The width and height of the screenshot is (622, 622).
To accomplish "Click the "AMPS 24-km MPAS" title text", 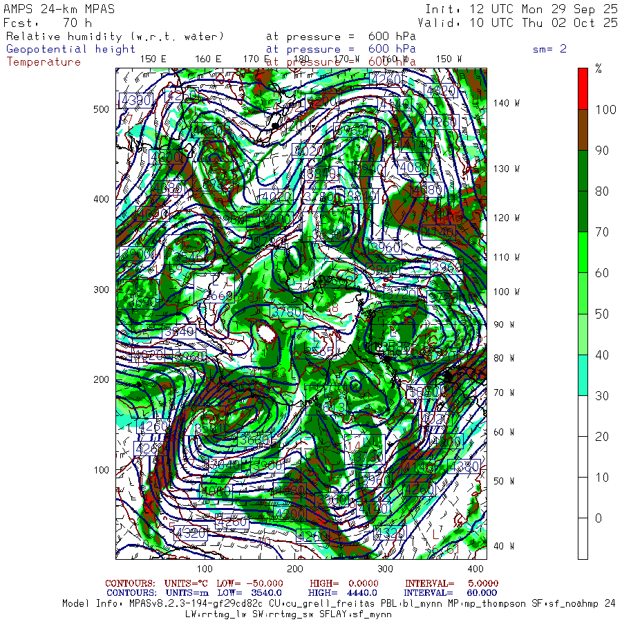I will pyautogui.click(x=59, y=9).
